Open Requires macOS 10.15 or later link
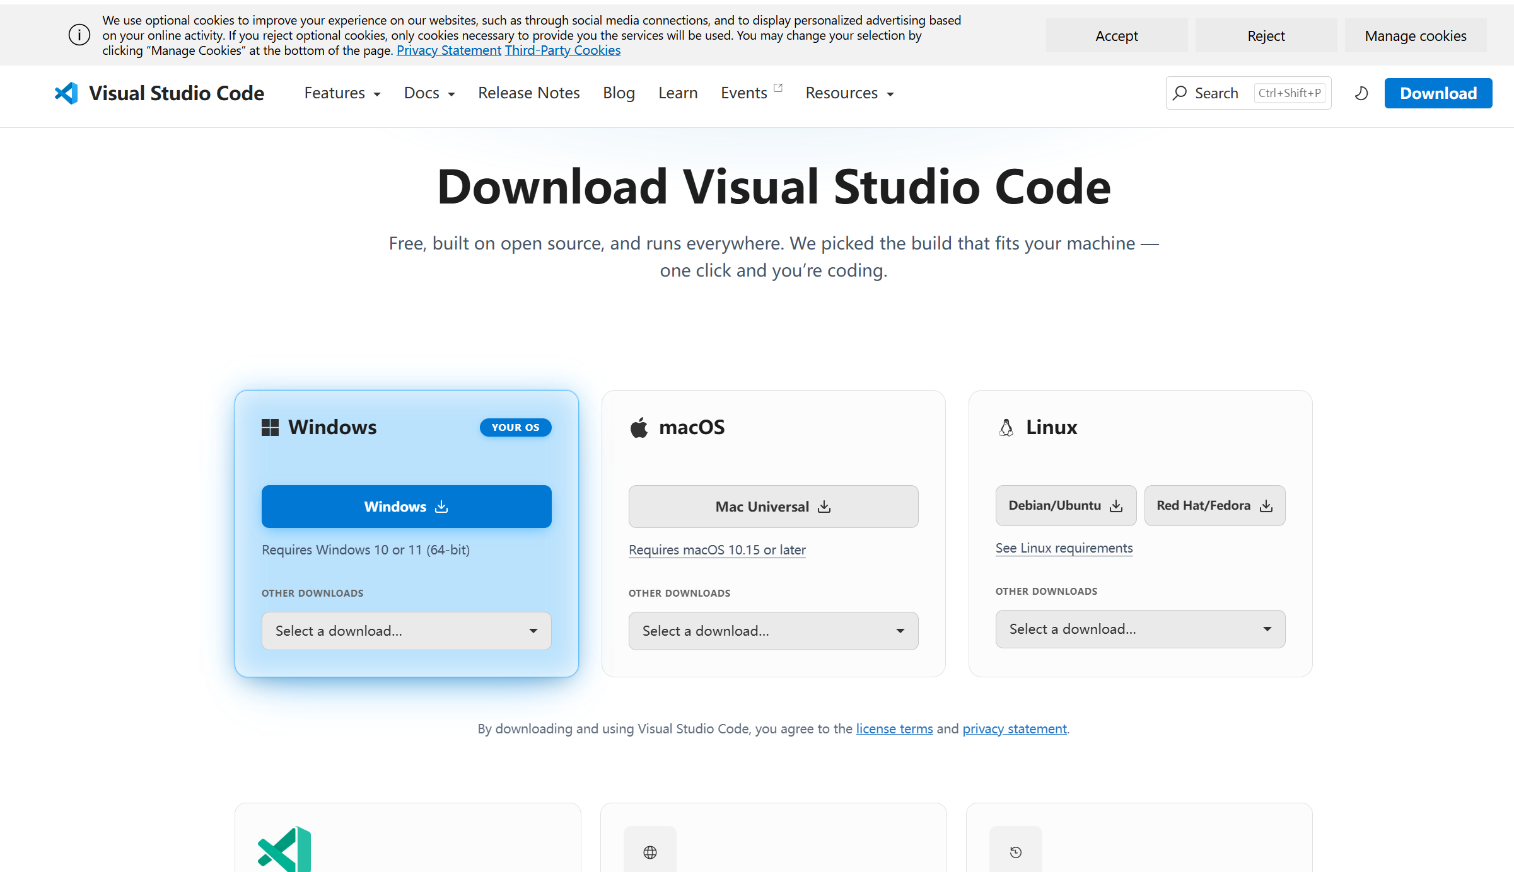Image resolution: width=1514 pixels, height=872 pixels. coord(717,550)
